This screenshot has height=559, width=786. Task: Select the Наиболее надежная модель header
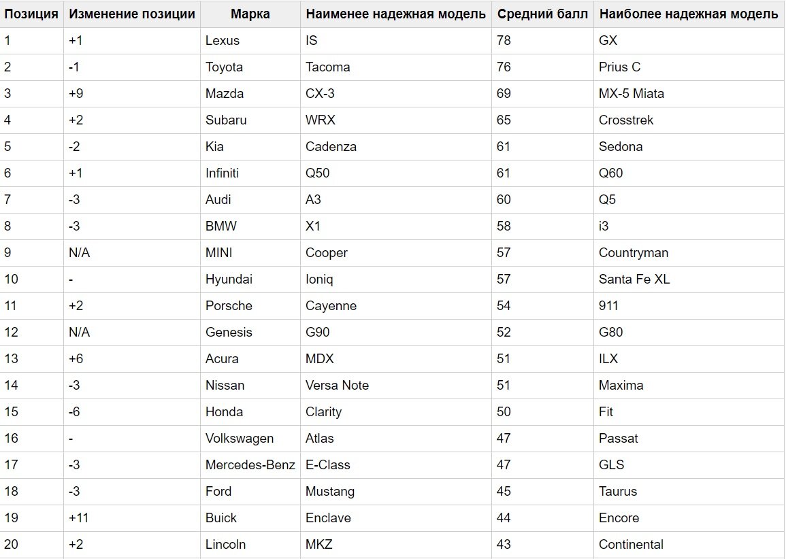[x=689, y=14]
